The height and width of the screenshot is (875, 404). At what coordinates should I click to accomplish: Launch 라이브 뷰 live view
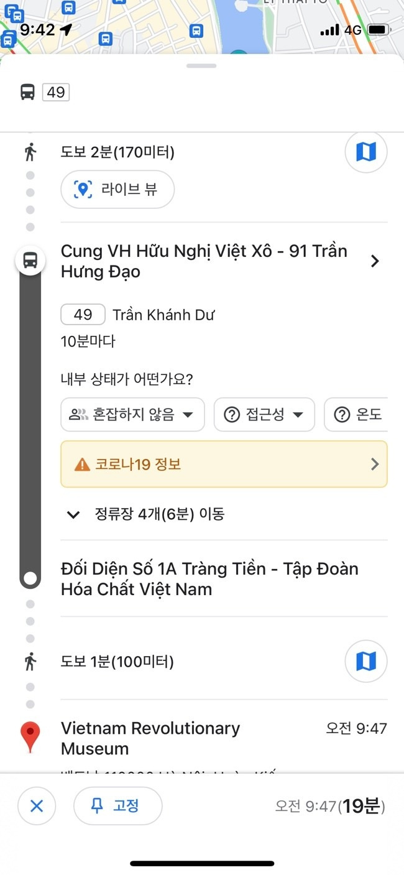coord(117,189)
